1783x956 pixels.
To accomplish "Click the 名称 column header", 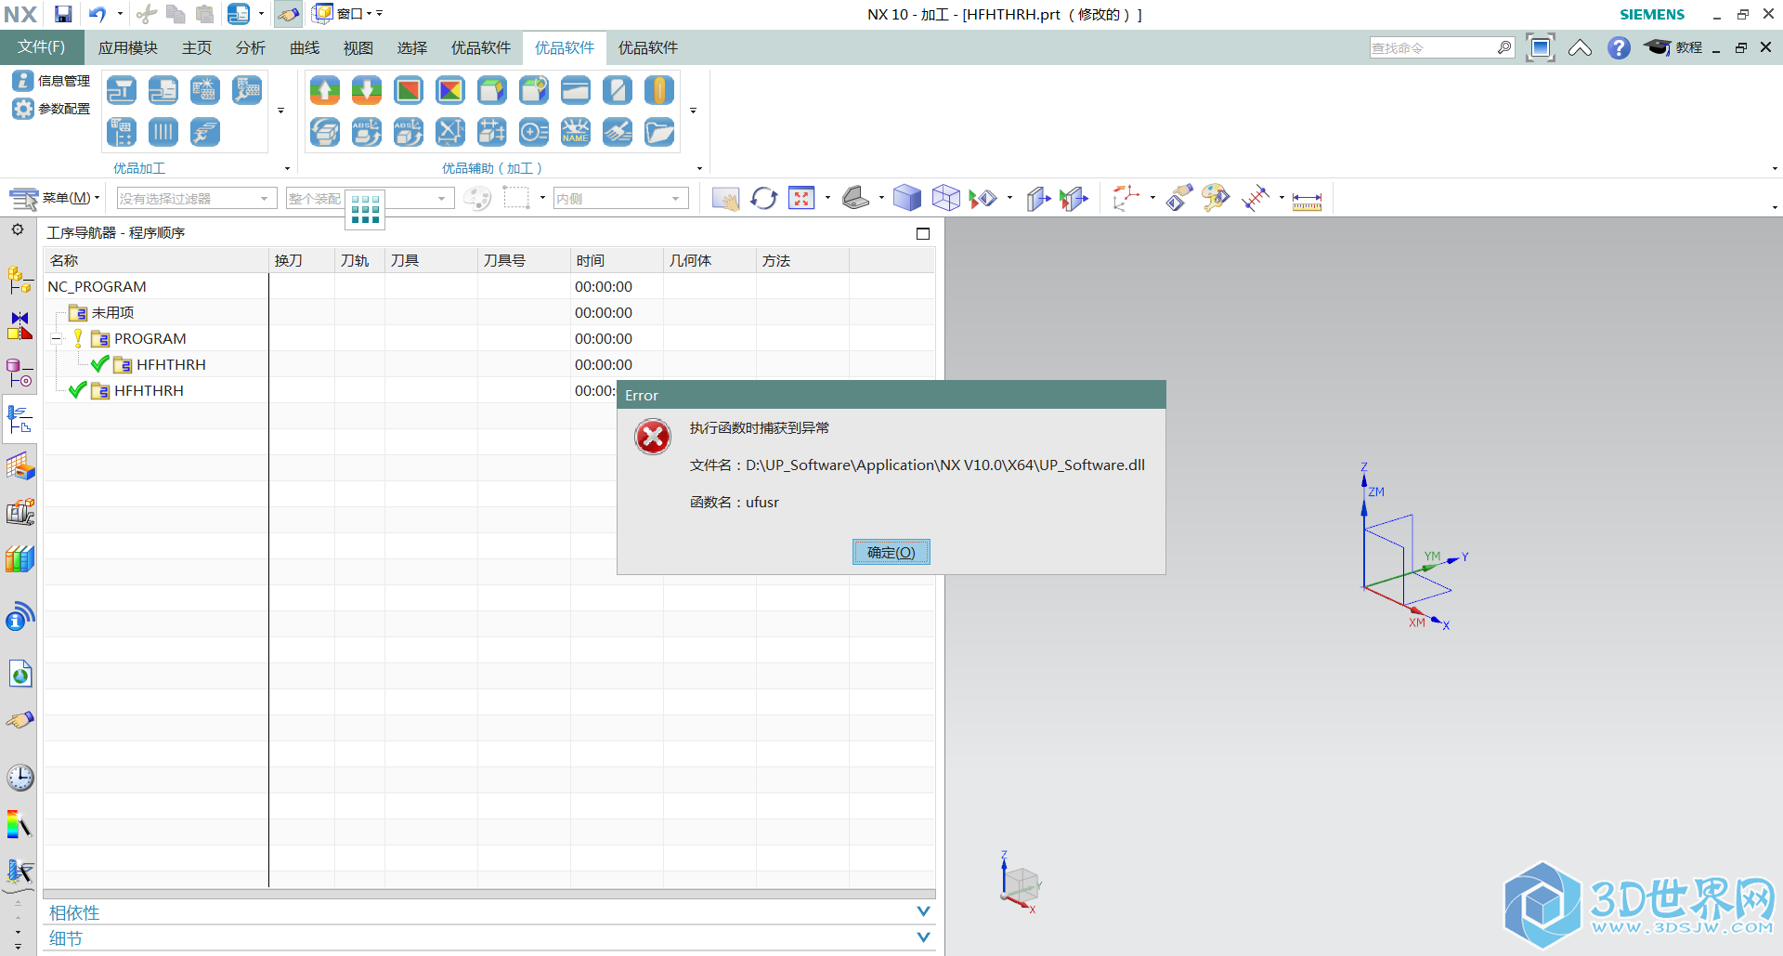I will (x=156, y=261).
